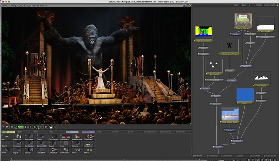Add a LookupFile node
The image size is (279, 161).
(x=42, y=150)
